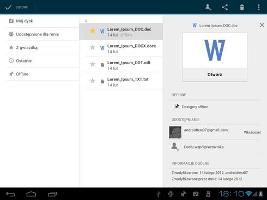The width and height of the screenshot is (267, 200).
Task: Close the file details panel
Action: 262,25
